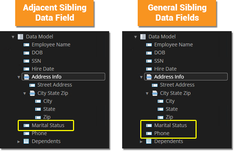Click General Sibling Data Fields header
Image resolution: width=236 pixels, height=151 pixels.
[x=177, y=12]
